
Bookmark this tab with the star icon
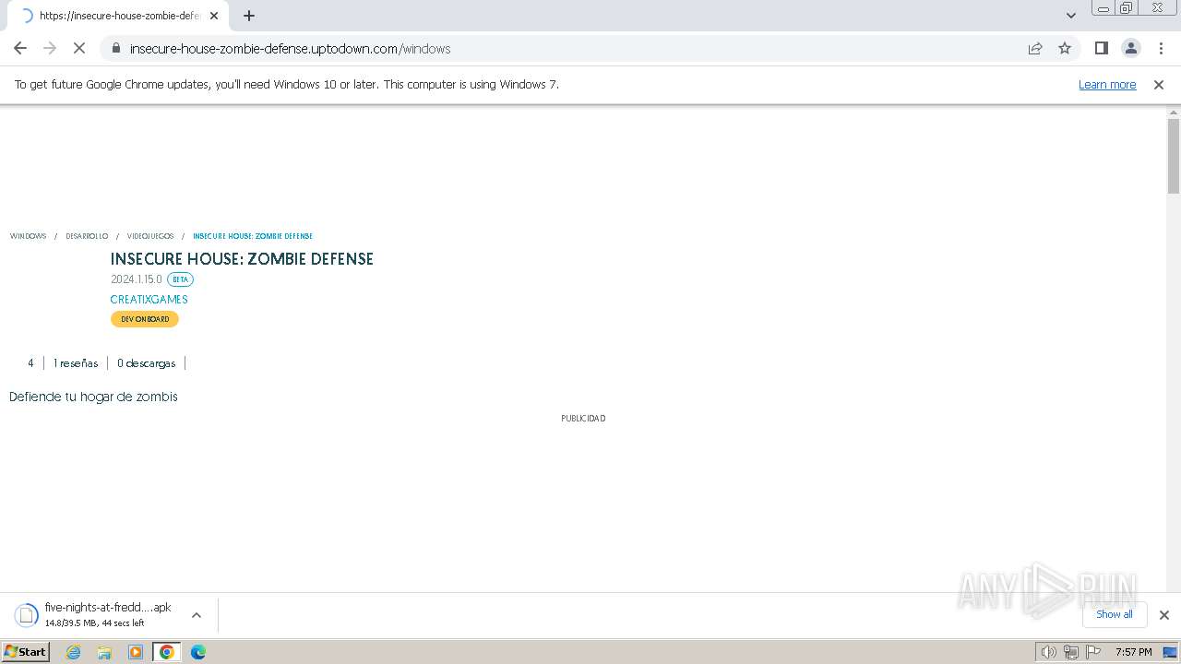tap(1065, 49)
